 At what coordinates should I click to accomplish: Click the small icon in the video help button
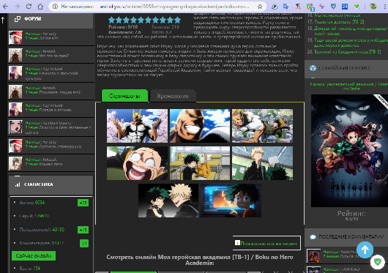tap(237, 243)
